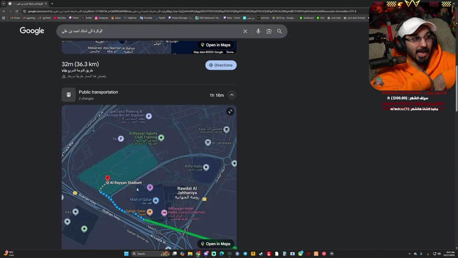Open Google Lens image search
458x258 pixels.
pyautogui.click(x=269, y=32)
